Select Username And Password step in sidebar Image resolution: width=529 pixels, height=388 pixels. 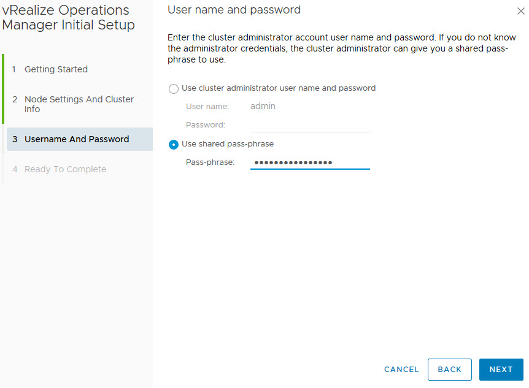pos(77,139)
